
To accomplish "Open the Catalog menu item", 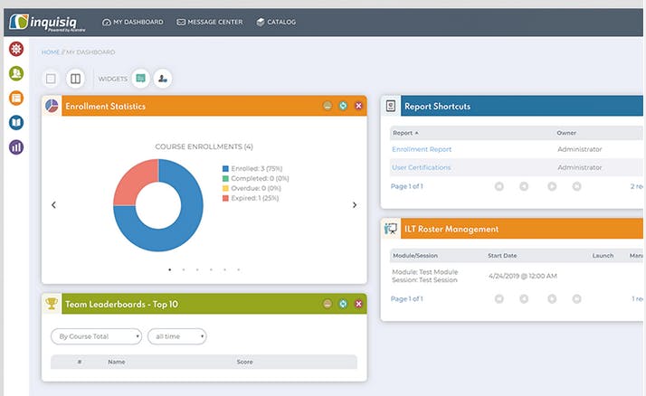I will tap(276, 22).
